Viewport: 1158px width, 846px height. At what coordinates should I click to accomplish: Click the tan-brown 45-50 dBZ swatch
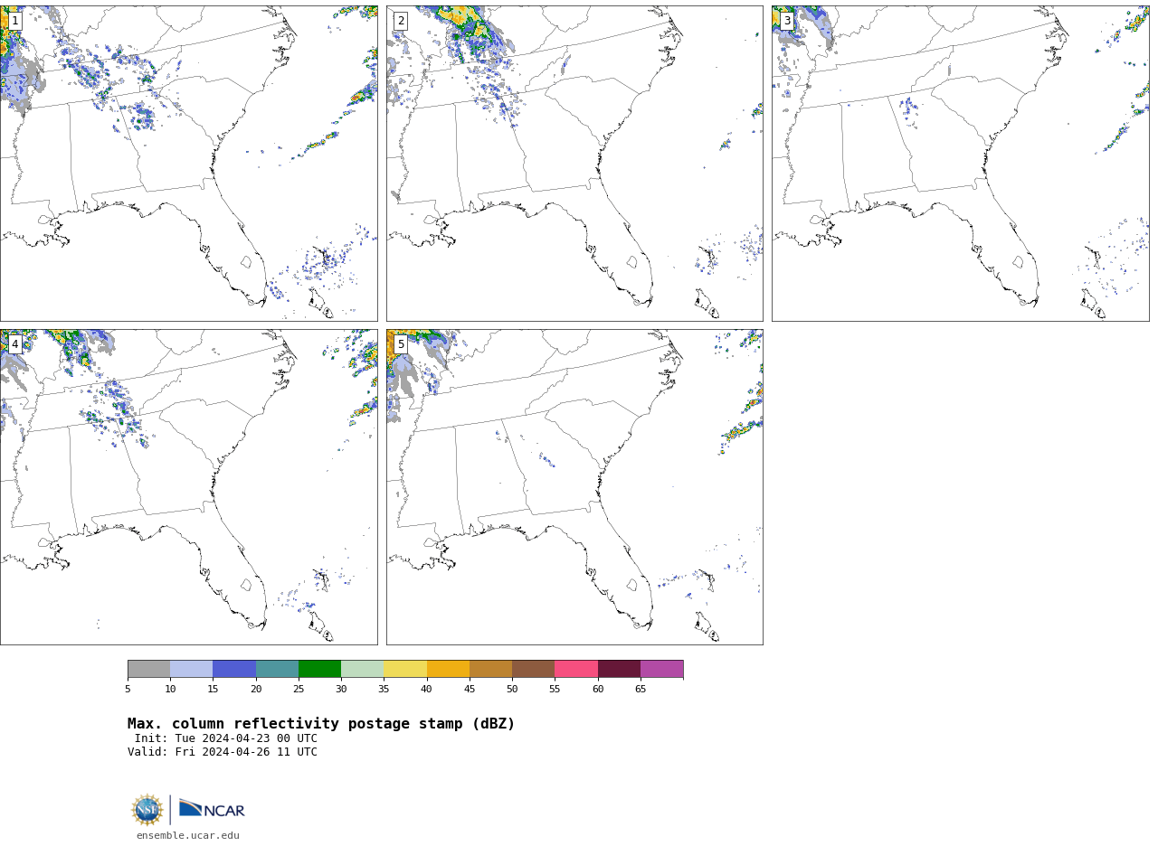coord(490,669)
